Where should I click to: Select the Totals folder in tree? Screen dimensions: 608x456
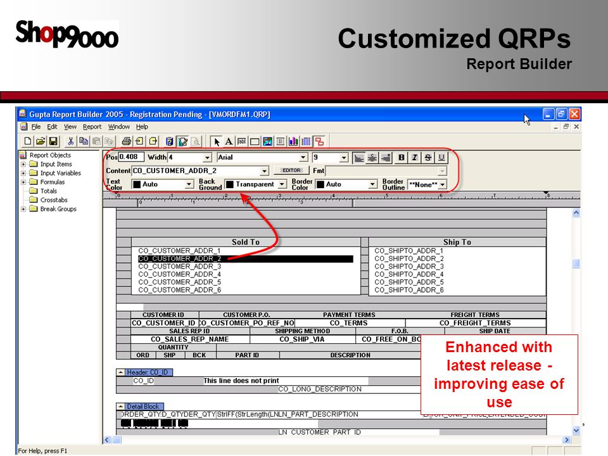(49, 191)
